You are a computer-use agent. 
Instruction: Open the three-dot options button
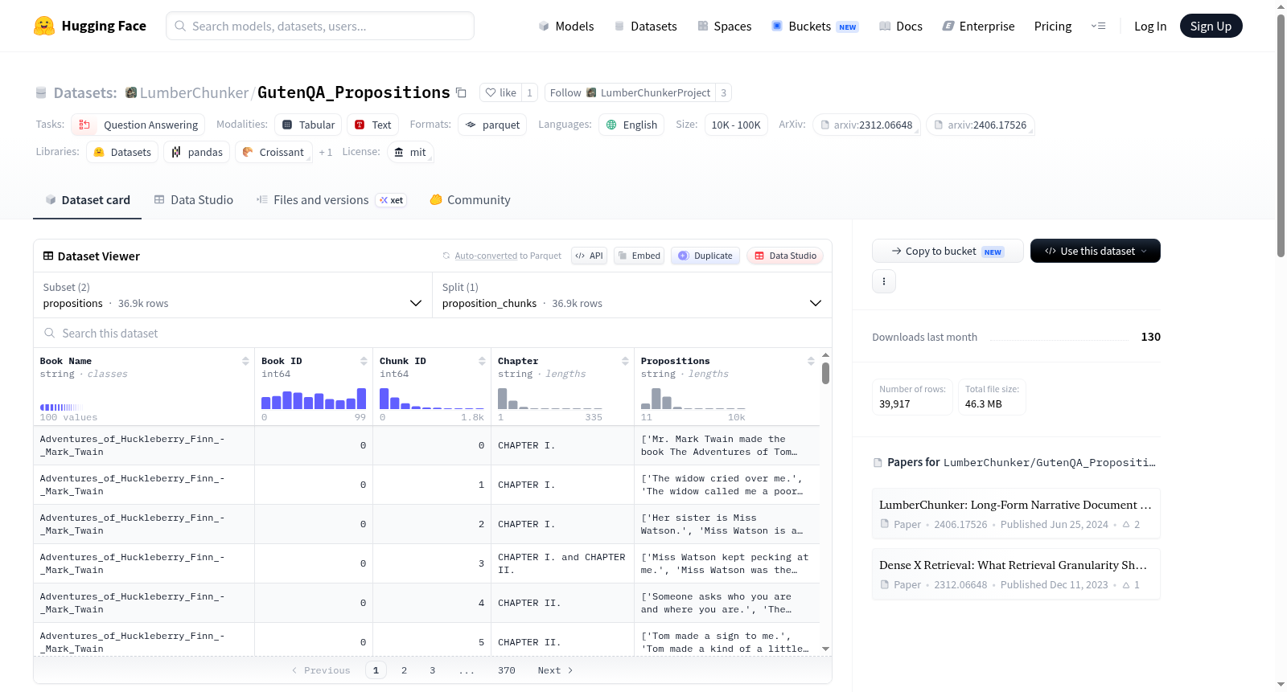(x=884, y=281)
